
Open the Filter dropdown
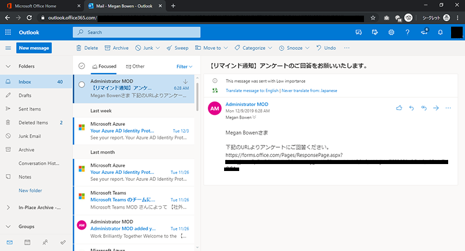point(184,67)
